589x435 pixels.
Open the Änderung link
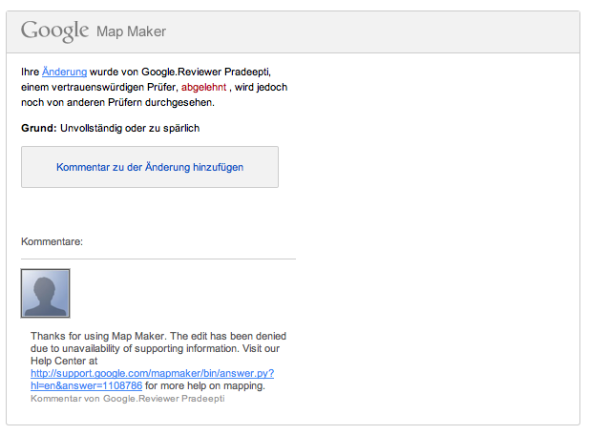coord(64,72)
